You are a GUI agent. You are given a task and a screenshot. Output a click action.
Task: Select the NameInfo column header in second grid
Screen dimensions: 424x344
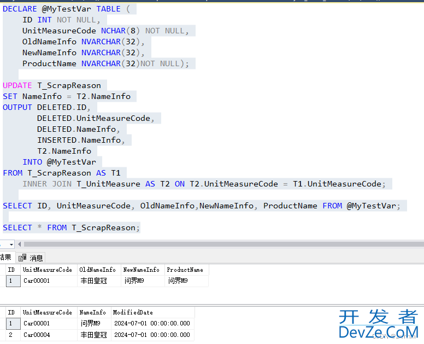[x=93, y=312]
